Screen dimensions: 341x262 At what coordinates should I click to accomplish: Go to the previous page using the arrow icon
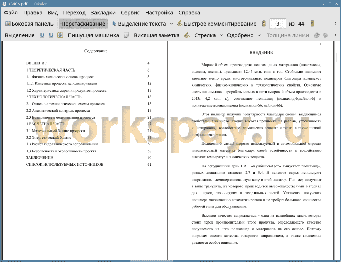pos(264,24)
